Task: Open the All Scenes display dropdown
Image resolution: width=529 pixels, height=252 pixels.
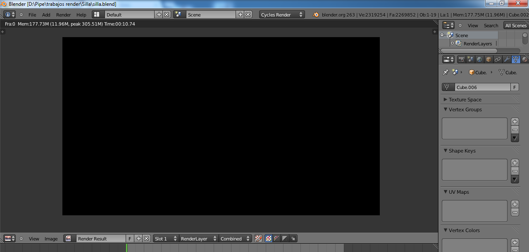Action: tap(516, 25)
